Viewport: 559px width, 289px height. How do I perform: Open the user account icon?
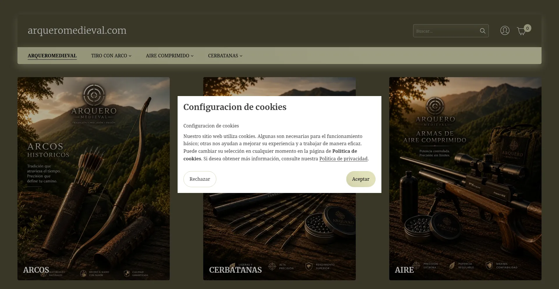[505, 31]
